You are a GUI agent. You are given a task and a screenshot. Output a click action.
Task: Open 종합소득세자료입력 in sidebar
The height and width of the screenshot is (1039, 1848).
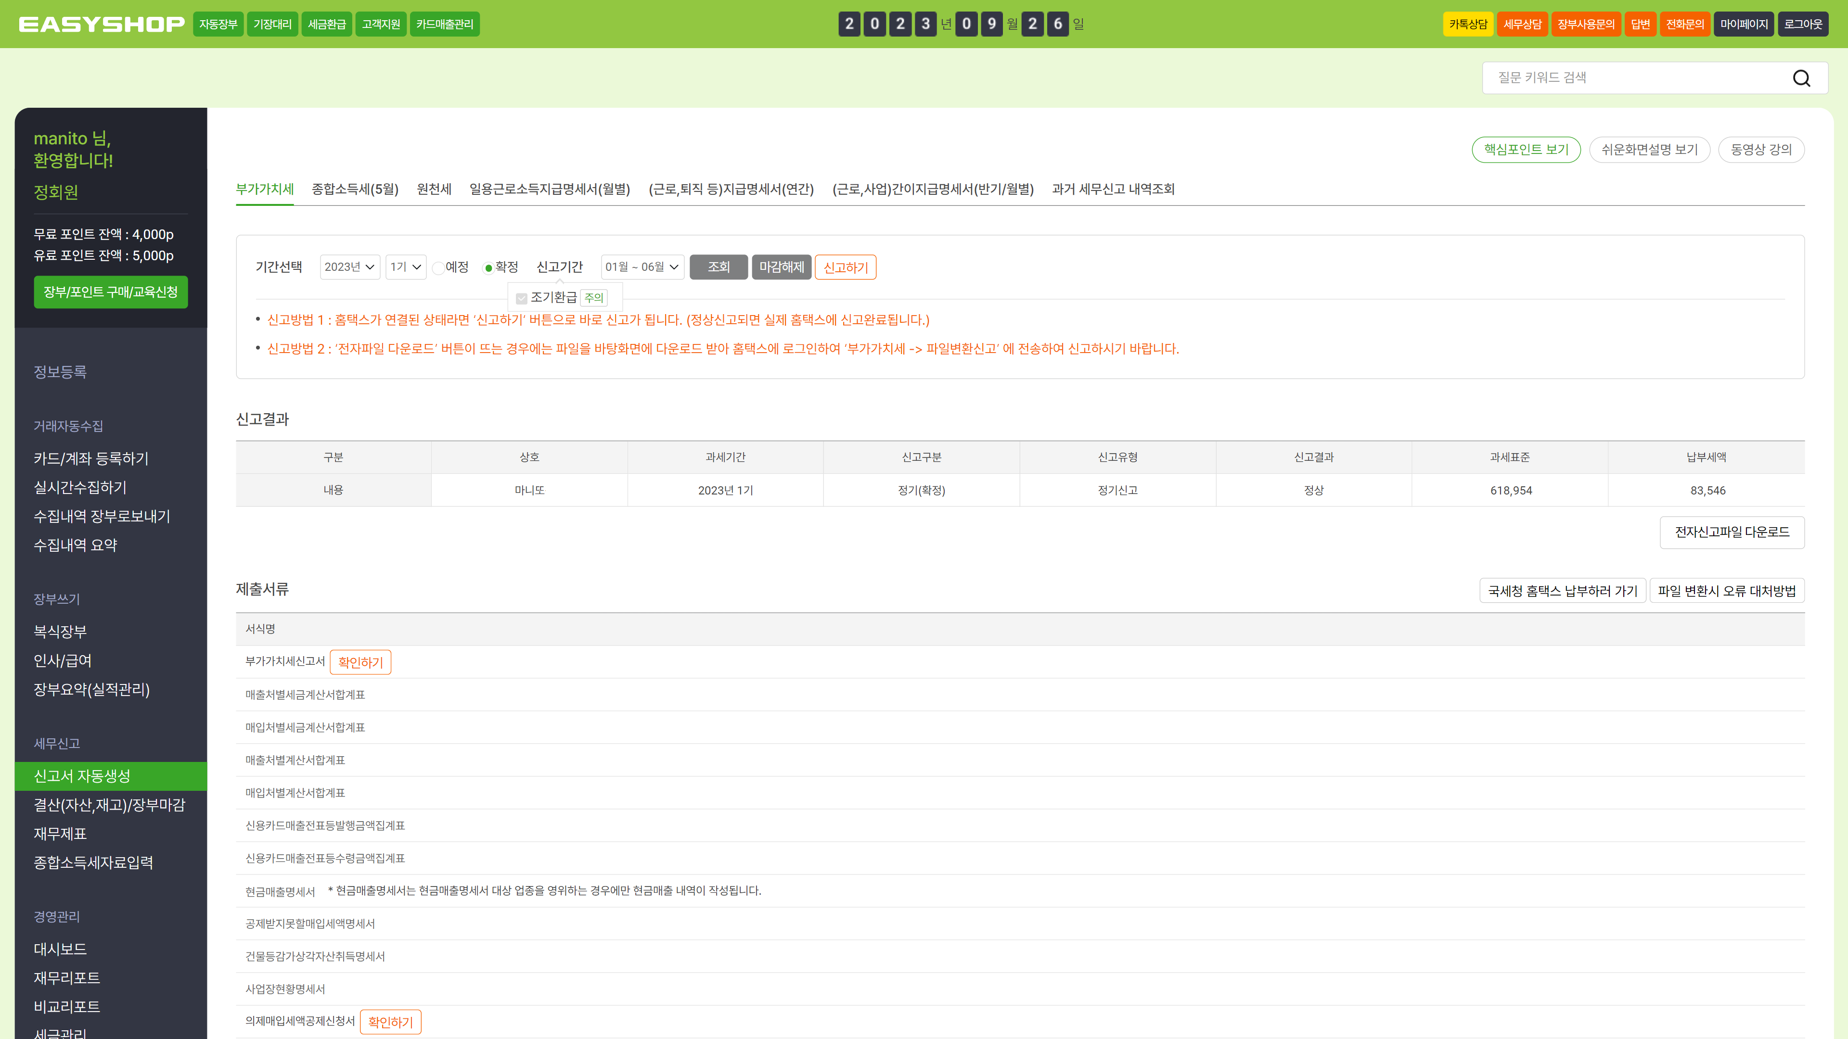[93, 863]
